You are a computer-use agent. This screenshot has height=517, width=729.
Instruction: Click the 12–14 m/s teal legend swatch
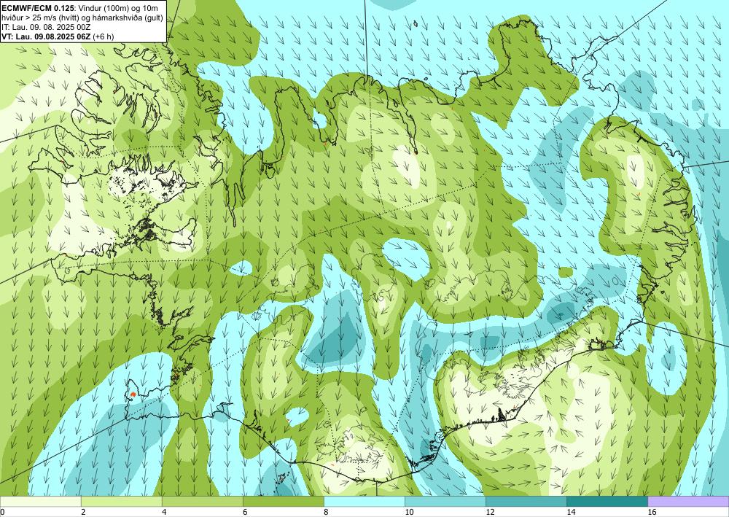coord(526,502)
